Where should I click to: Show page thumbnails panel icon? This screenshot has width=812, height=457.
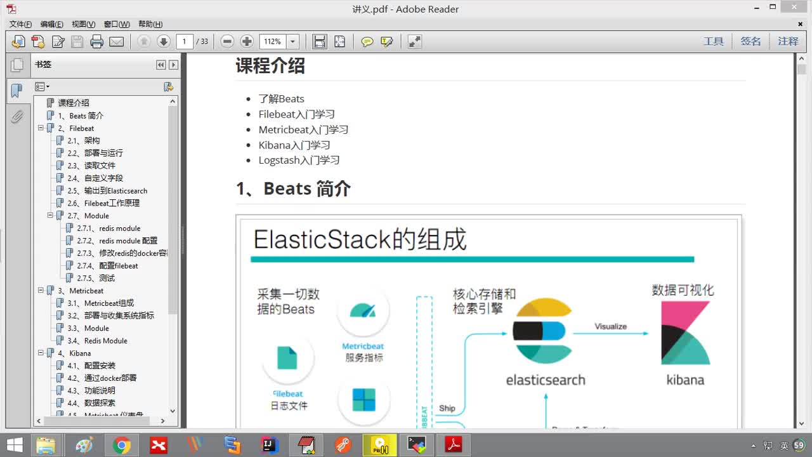coord(17,65)
